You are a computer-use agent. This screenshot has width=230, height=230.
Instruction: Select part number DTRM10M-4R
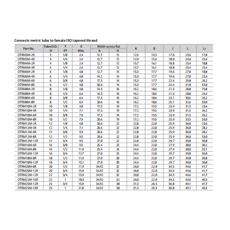27,111
